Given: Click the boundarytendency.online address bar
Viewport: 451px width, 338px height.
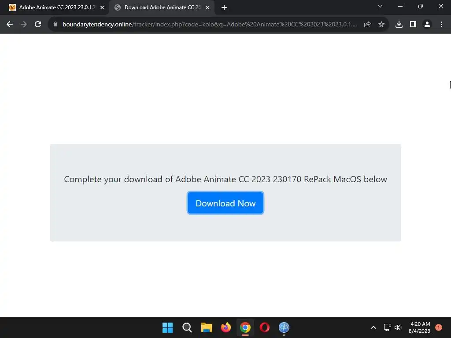Looking at the screenshot, I should [x=210, y=25].
